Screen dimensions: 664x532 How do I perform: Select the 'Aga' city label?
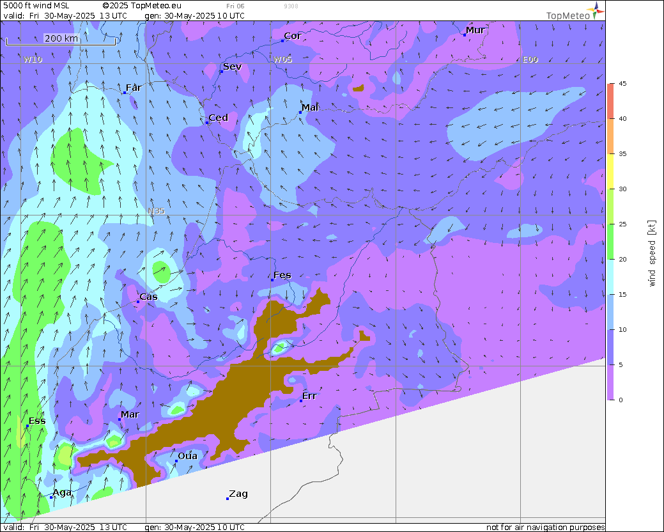[62, 492]
